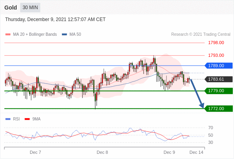Viewport: 234px width, 159px height.
Task: Click the Dec 8 date axis label
Action: tap(102, 152)
